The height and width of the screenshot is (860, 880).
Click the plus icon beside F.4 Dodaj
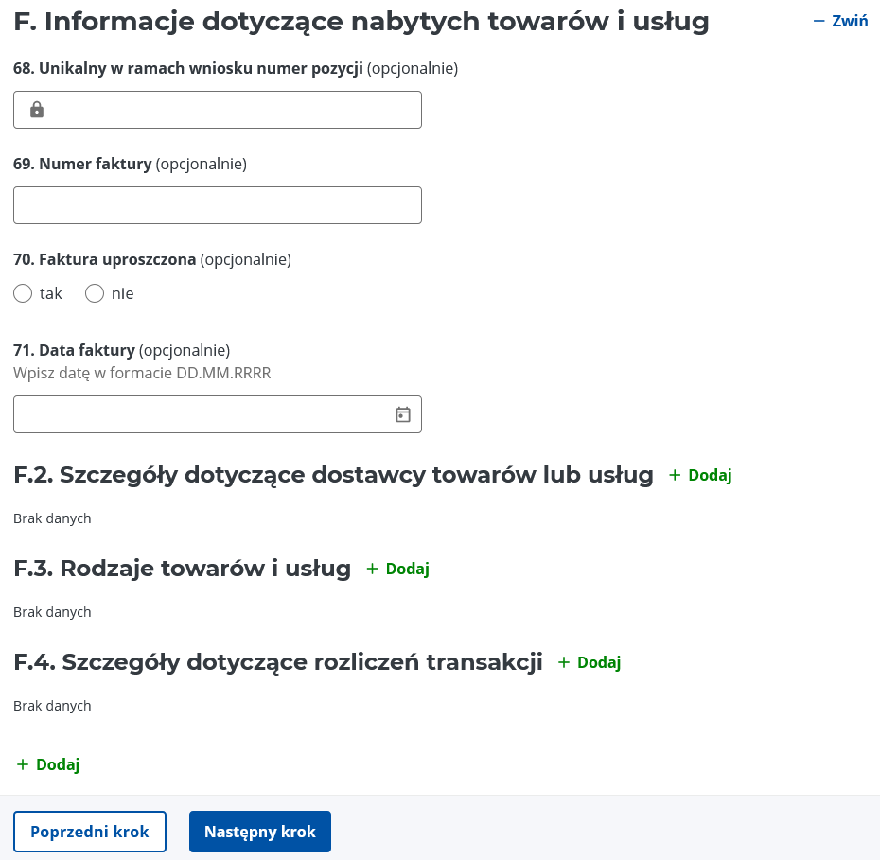[x=563, y=662]
